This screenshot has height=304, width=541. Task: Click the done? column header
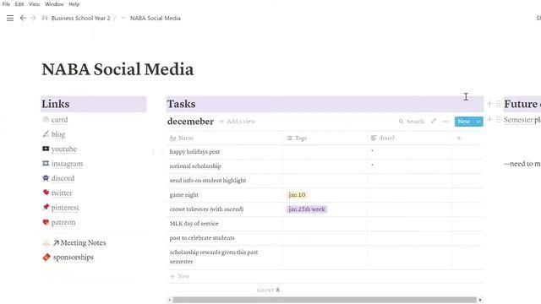pos(409,138)
